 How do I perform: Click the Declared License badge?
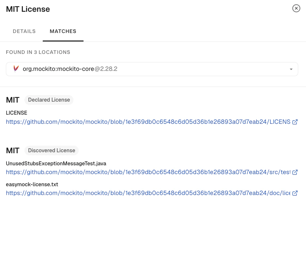49,100
